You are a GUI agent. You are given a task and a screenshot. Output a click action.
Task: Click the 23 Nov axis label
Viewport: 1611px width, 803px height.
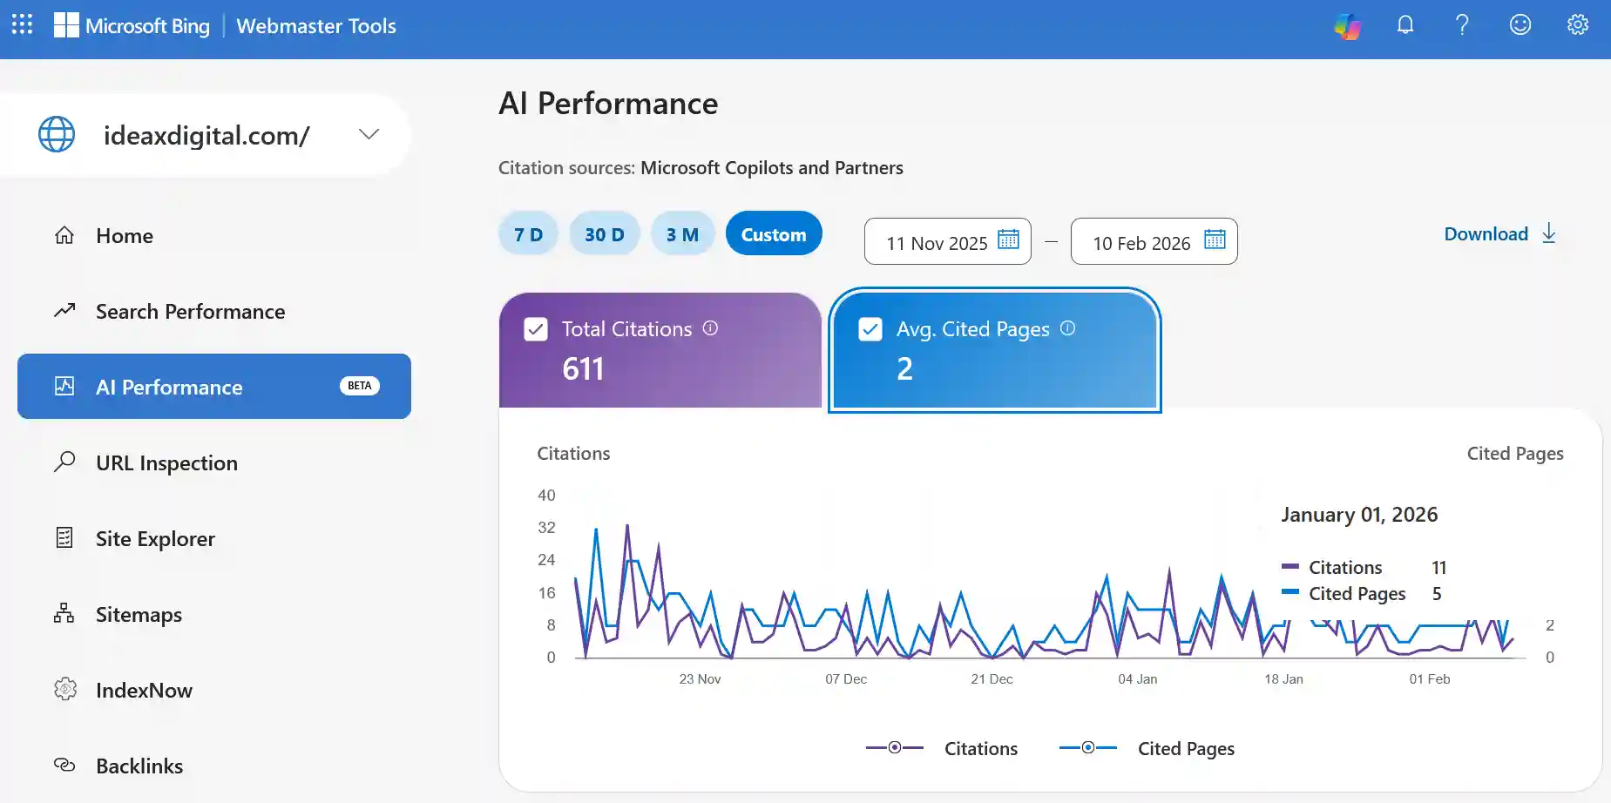tap(700, 678)
